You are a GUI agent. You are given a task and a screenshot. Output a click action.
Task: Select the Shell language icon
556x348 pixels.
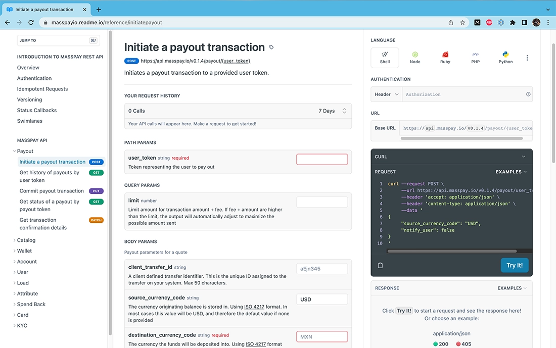[385, 58]
